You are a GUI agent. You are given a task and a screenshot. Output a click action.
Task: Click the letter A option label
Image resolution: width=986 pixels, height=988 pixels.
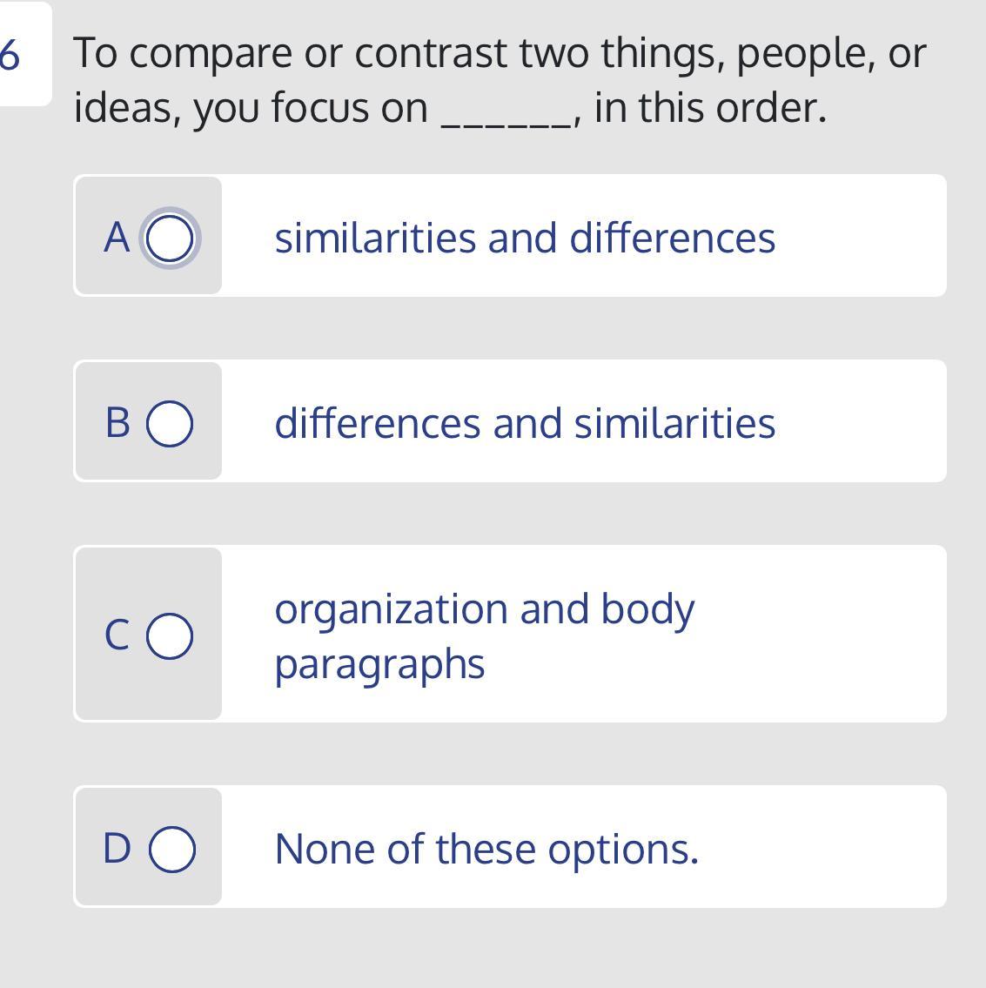[x=117, y=238]
